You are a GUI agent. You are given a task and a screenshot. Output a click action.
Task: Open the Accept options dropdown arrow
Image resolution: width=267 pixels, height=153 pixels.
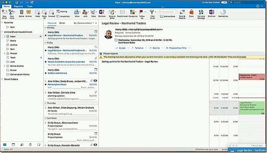128,48
